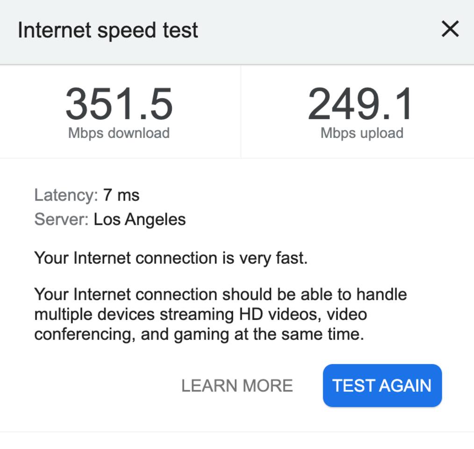Click the "Latency:" label
The image size is (474, 449).
(66, 195)
